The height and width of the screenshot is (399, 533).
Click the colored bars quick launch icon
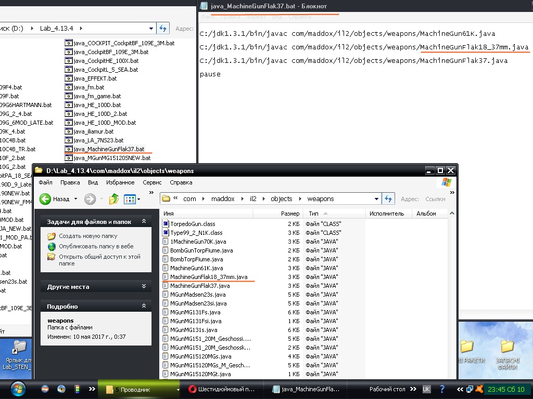(77, 389)
